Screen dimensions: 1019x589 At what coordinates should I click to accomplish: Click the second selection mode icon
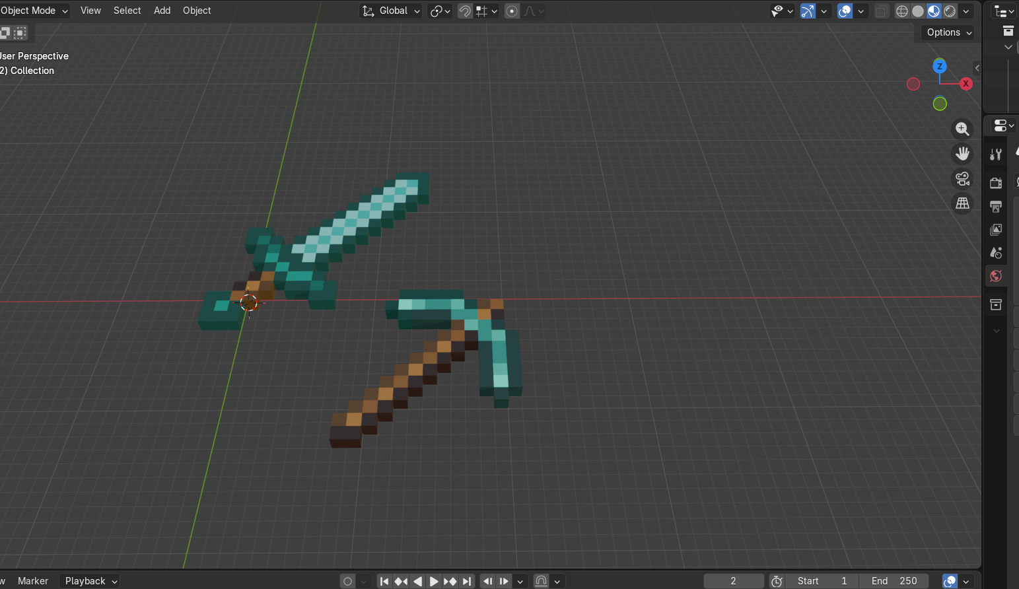20,32
